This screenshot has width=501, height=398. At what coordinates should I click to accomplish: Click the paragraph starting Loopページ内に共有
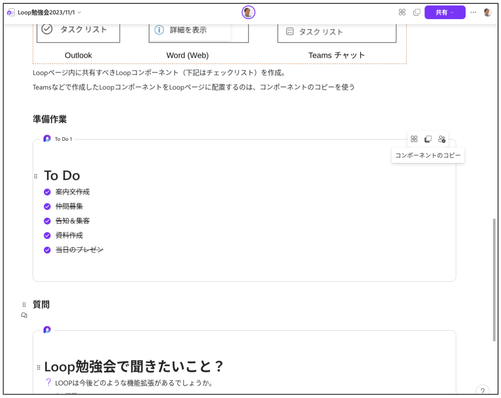point(159,73)
